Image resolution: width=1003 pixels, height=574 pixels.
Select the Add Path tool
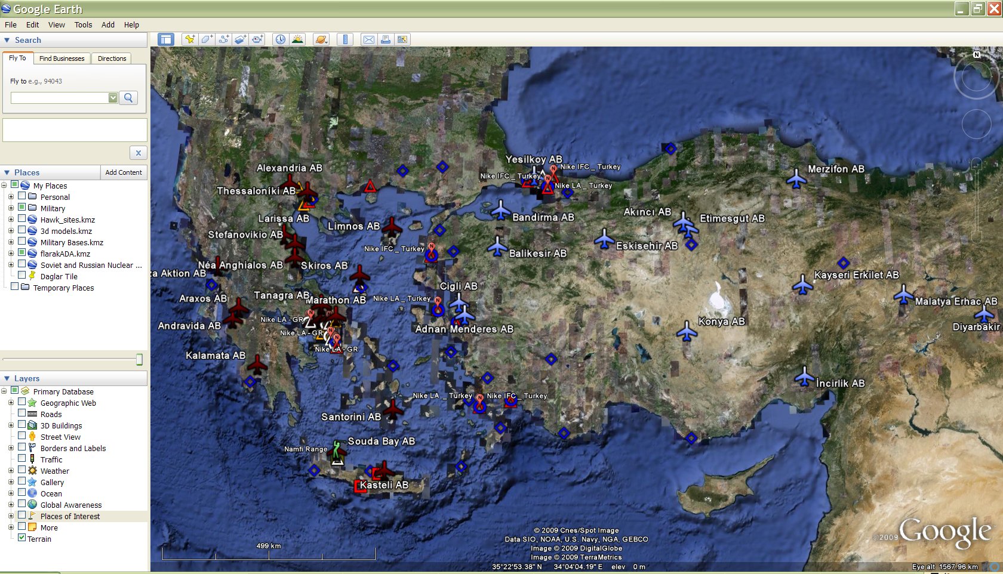pos(223,39)
